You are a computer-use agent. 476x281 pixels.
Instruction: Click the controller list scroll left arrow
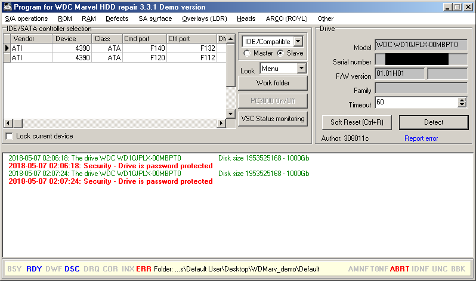click(8, 123)
